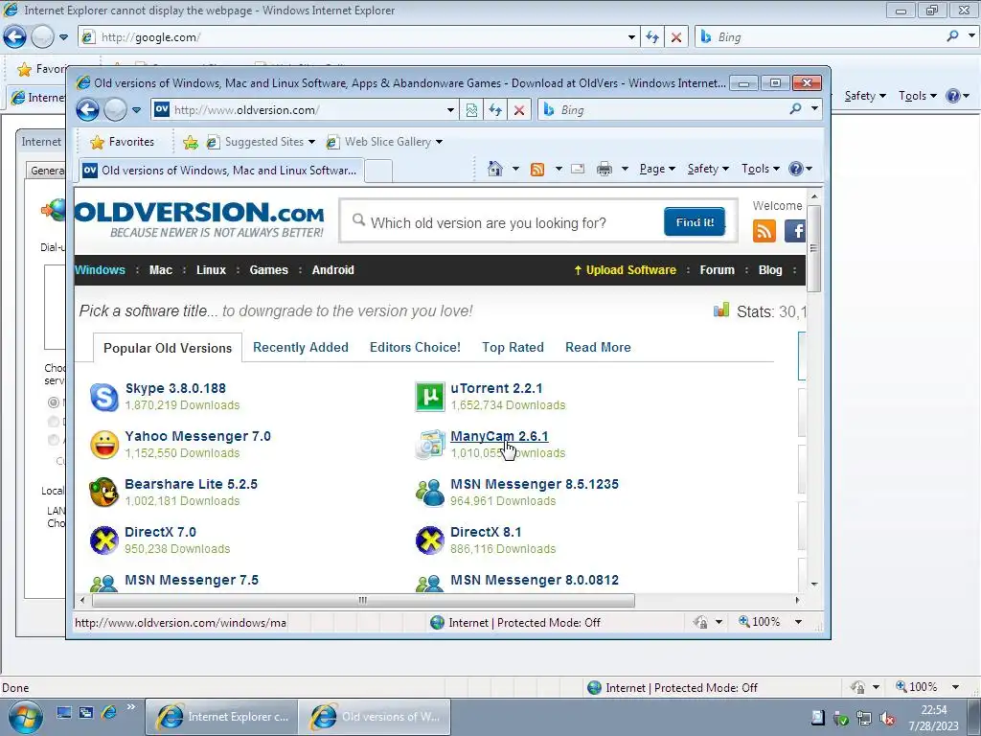This screenshot has height=736, width=981.
Task: Click the horizontal scrollbar thumb of the page
Action: [x=363, y=600]
